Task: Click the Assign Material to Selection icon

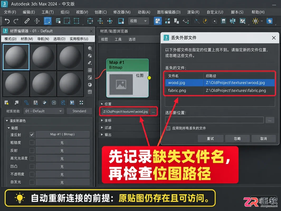Action: point(26,102)
